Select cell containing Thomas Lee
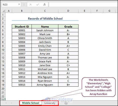 coord(45,57)
